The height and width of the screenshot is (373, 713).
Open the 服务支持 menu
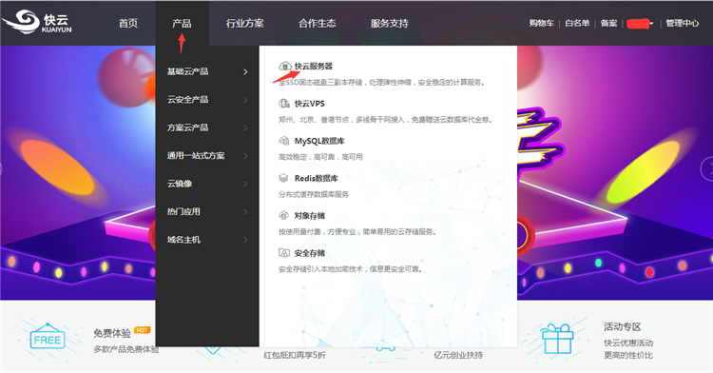(x=389, y=23)
